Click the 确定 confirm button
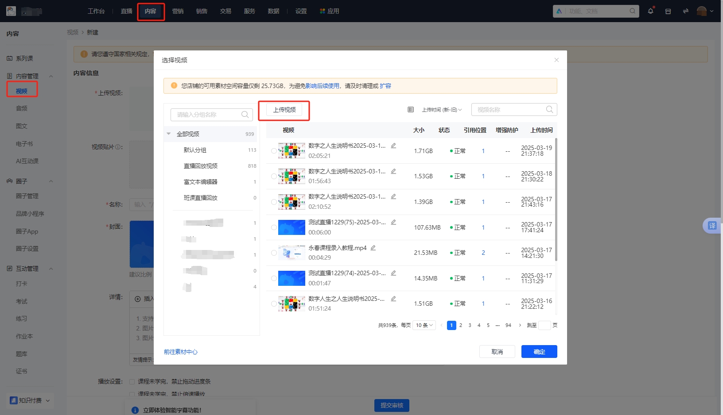The height and width of the screenshot is (415, 723). pos(539,351)
